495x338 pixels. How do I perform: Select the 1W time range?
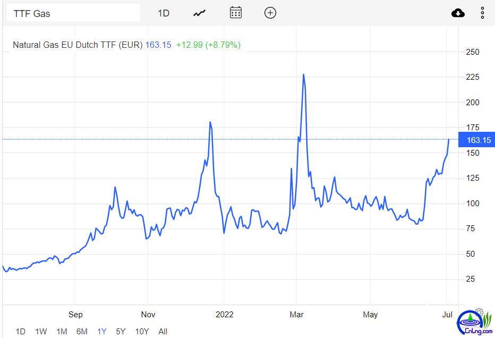point(41,332)
